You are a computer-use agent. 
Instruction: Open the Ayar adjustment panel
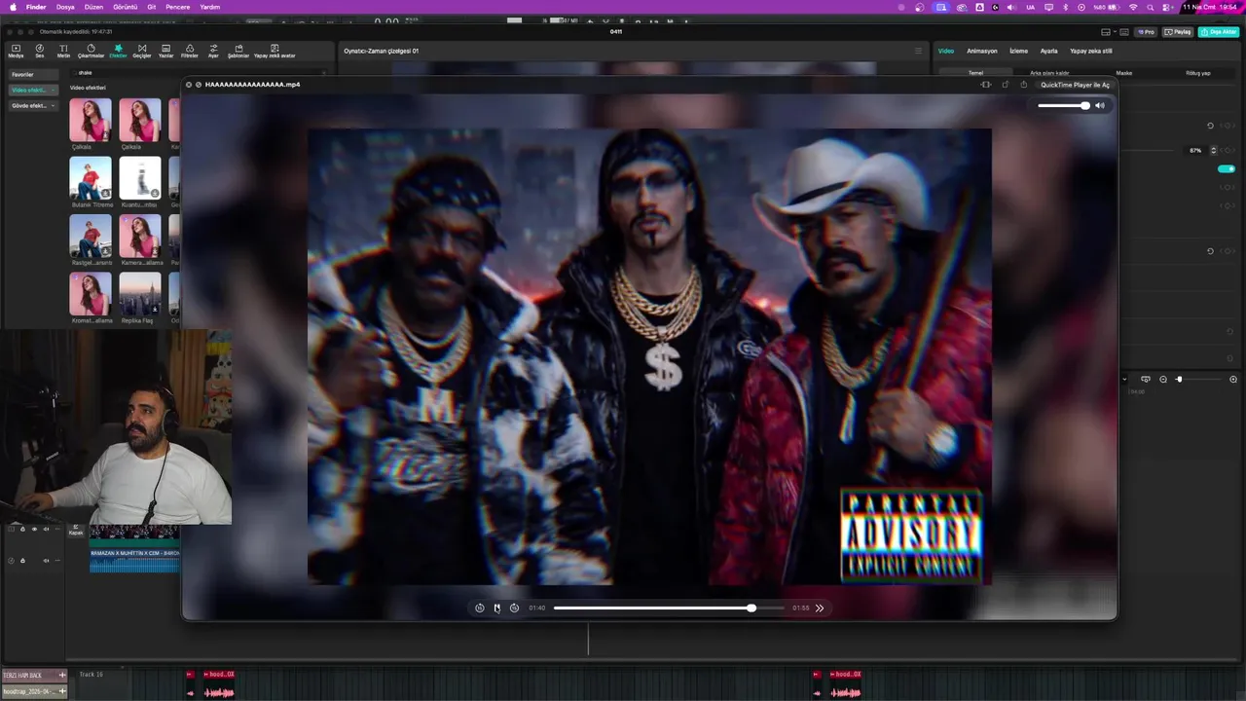click(213, 51)
